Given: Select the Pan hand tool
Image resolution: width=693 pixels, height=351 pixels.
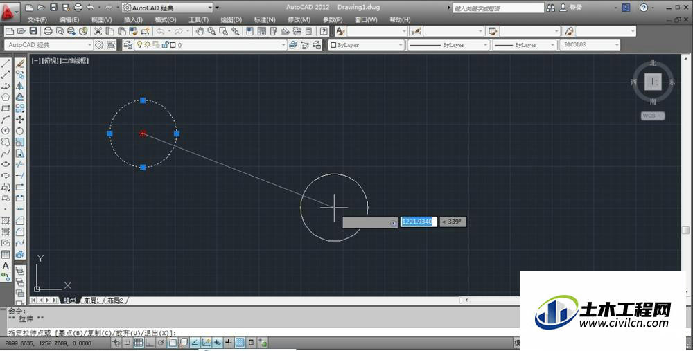Looking at the screenshot, I should 200,31.
